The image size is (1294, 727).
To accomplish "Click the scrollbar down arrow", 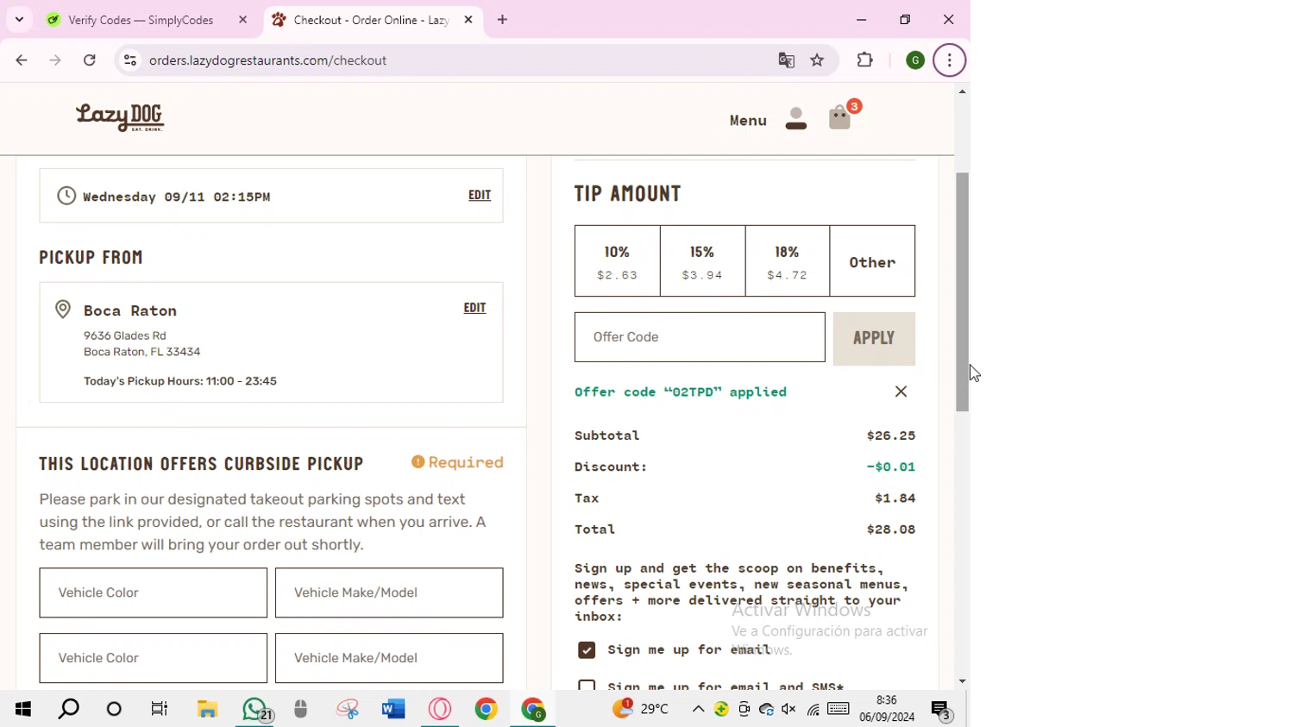I will pos(962,681).
